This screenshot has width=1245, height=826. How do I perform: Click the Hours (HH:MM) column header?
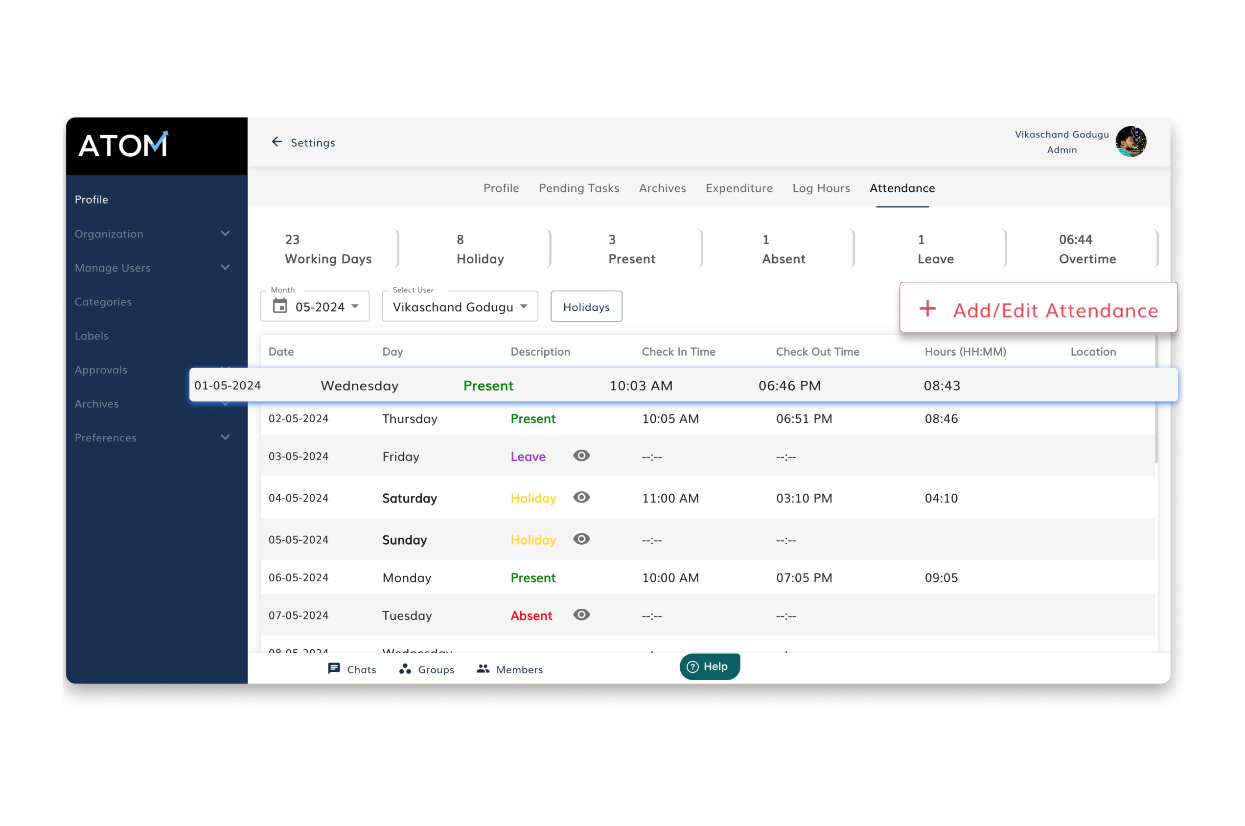(965, 351)
